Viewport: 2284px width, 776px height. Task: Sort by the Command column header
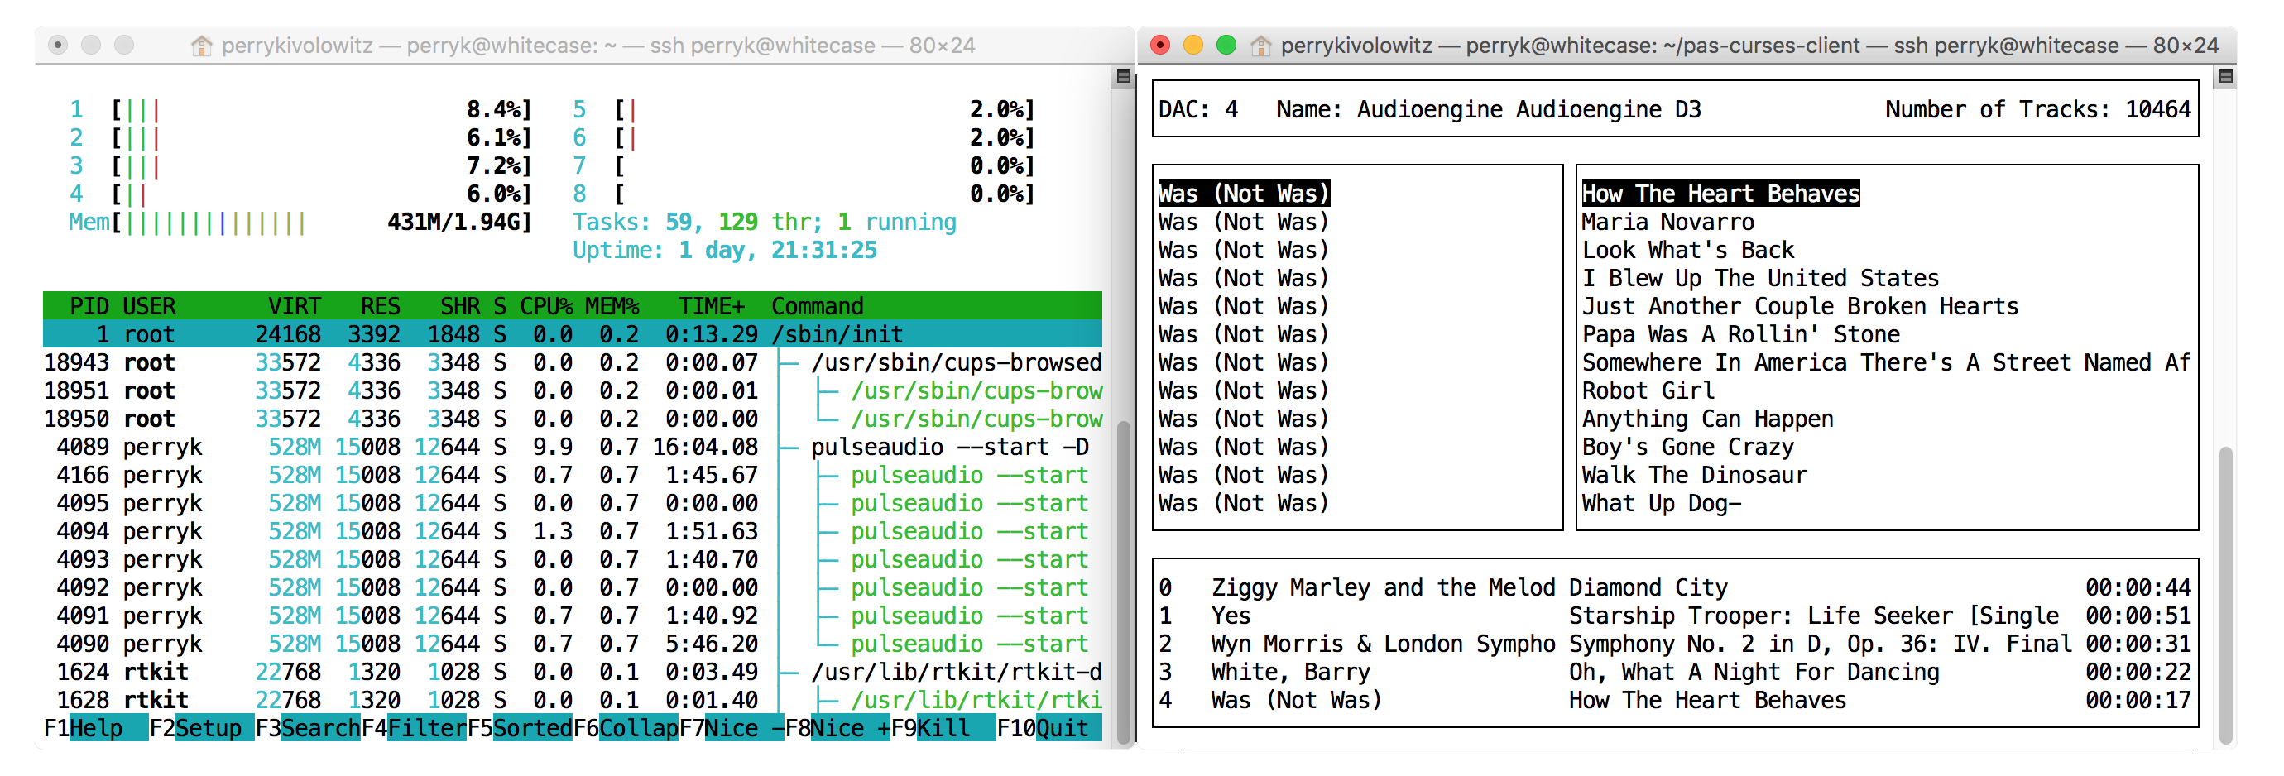pos(818,306)
